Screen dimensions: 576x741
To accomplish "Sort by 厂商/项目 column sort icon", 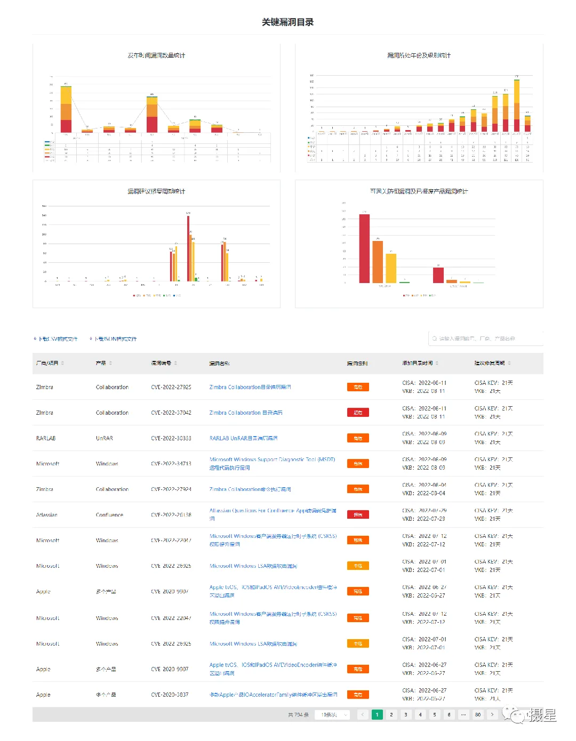I will (62, 363).
